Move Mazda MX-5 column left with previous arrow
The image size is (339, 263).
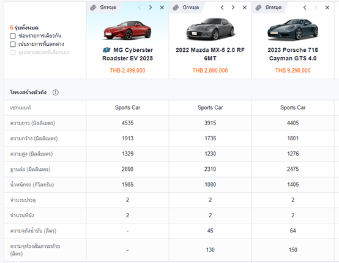click(x=222, y=7)
